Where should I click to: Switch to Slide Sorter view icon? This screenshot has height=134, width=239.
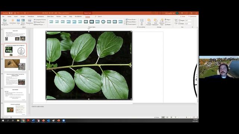point(167,117)
